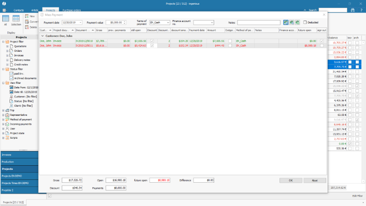This screenshot has width=366, height=206.
Task: Sort by the Payment date column header
Action: pyautogui.click(x=198, y=30)
